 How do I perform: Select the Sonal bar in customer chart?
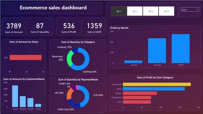click(15, 96)
